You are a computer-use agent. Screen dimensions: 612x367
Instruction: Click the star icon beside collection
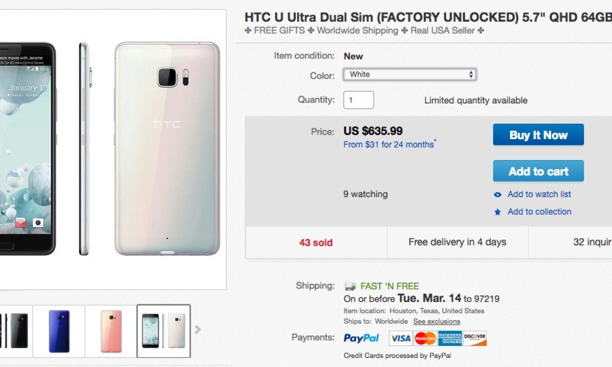pyautogui.click(x=498, y=212)
